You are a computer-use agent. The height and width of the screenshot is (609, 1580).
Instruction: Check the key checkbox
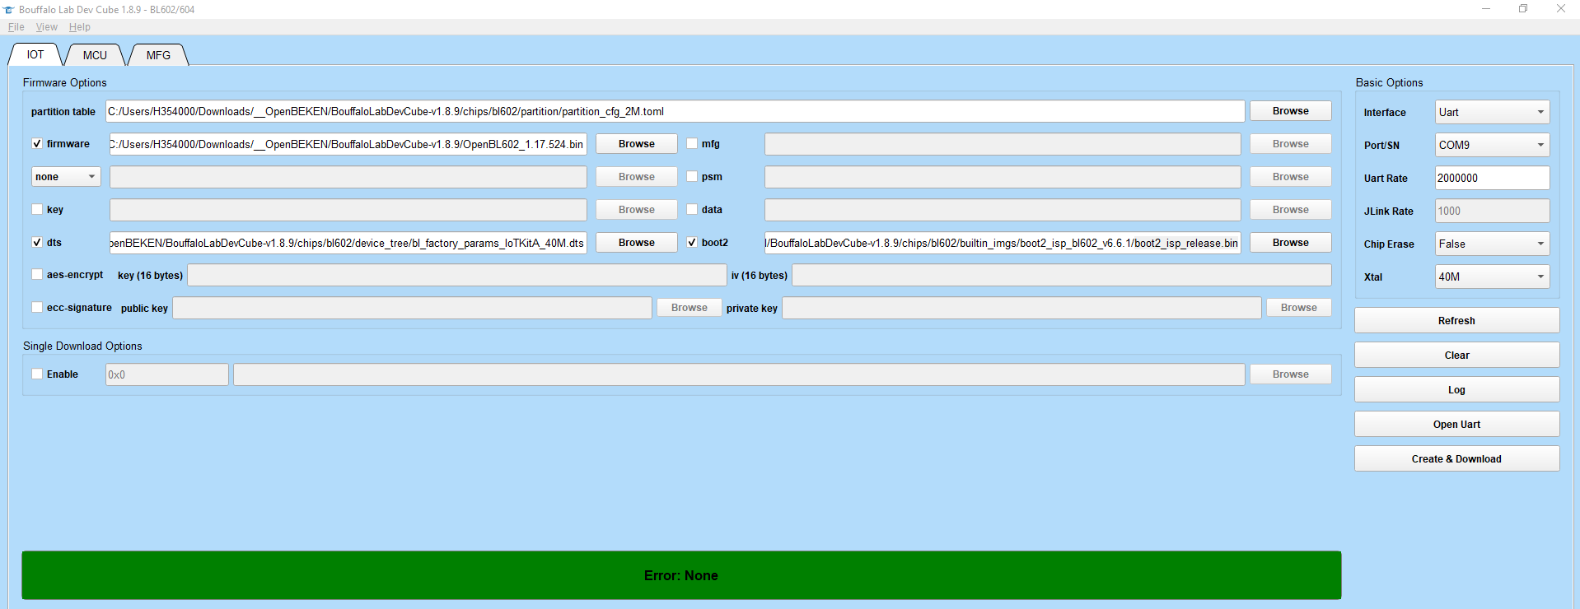click(x=37, y=209)
